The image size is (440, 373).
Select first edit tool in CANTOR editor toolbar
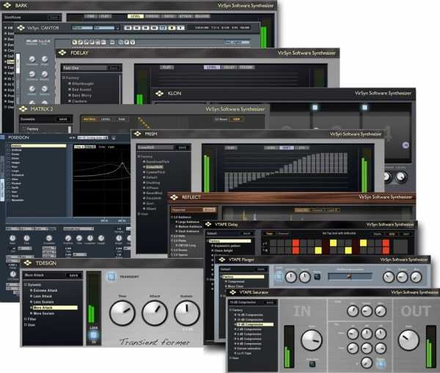coord(74,43)
